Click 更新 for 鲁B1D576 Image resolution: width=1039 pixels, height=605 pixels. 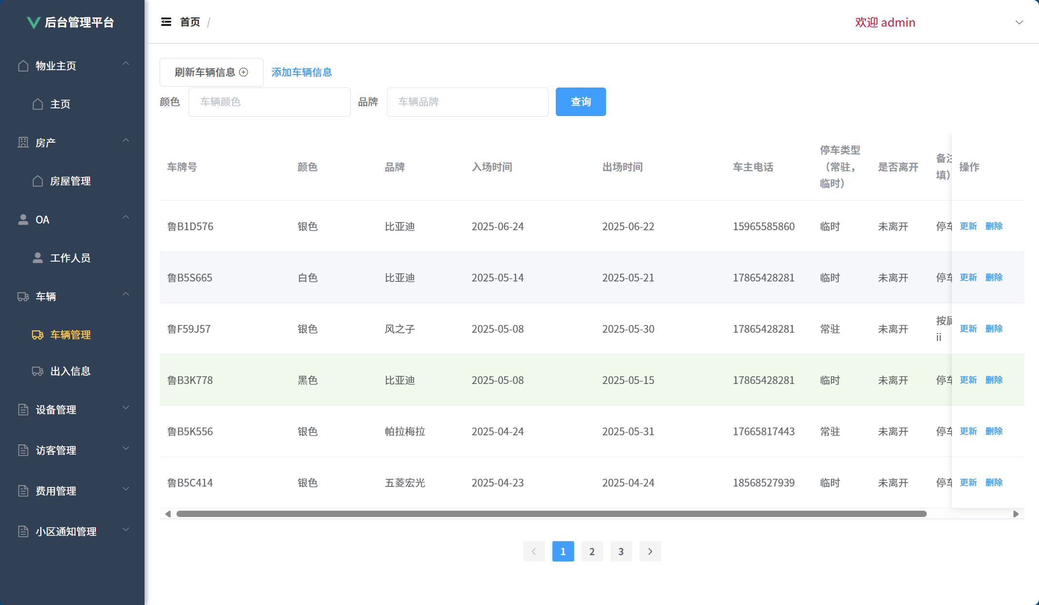[x=968, y=226]
